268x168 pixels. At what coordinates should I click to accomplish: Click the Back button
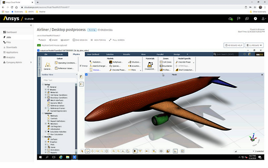point(42,40)
